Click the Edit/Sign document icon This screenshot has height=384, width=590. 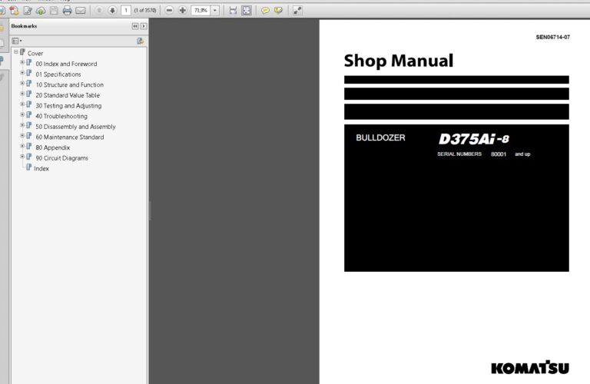[28, 11]
